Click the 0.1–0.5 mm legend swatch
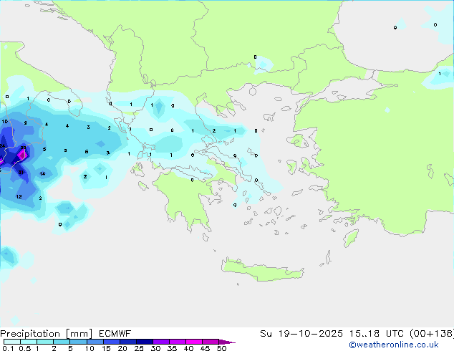This screenshot has width=454, height=351. [x=12, y=342]
